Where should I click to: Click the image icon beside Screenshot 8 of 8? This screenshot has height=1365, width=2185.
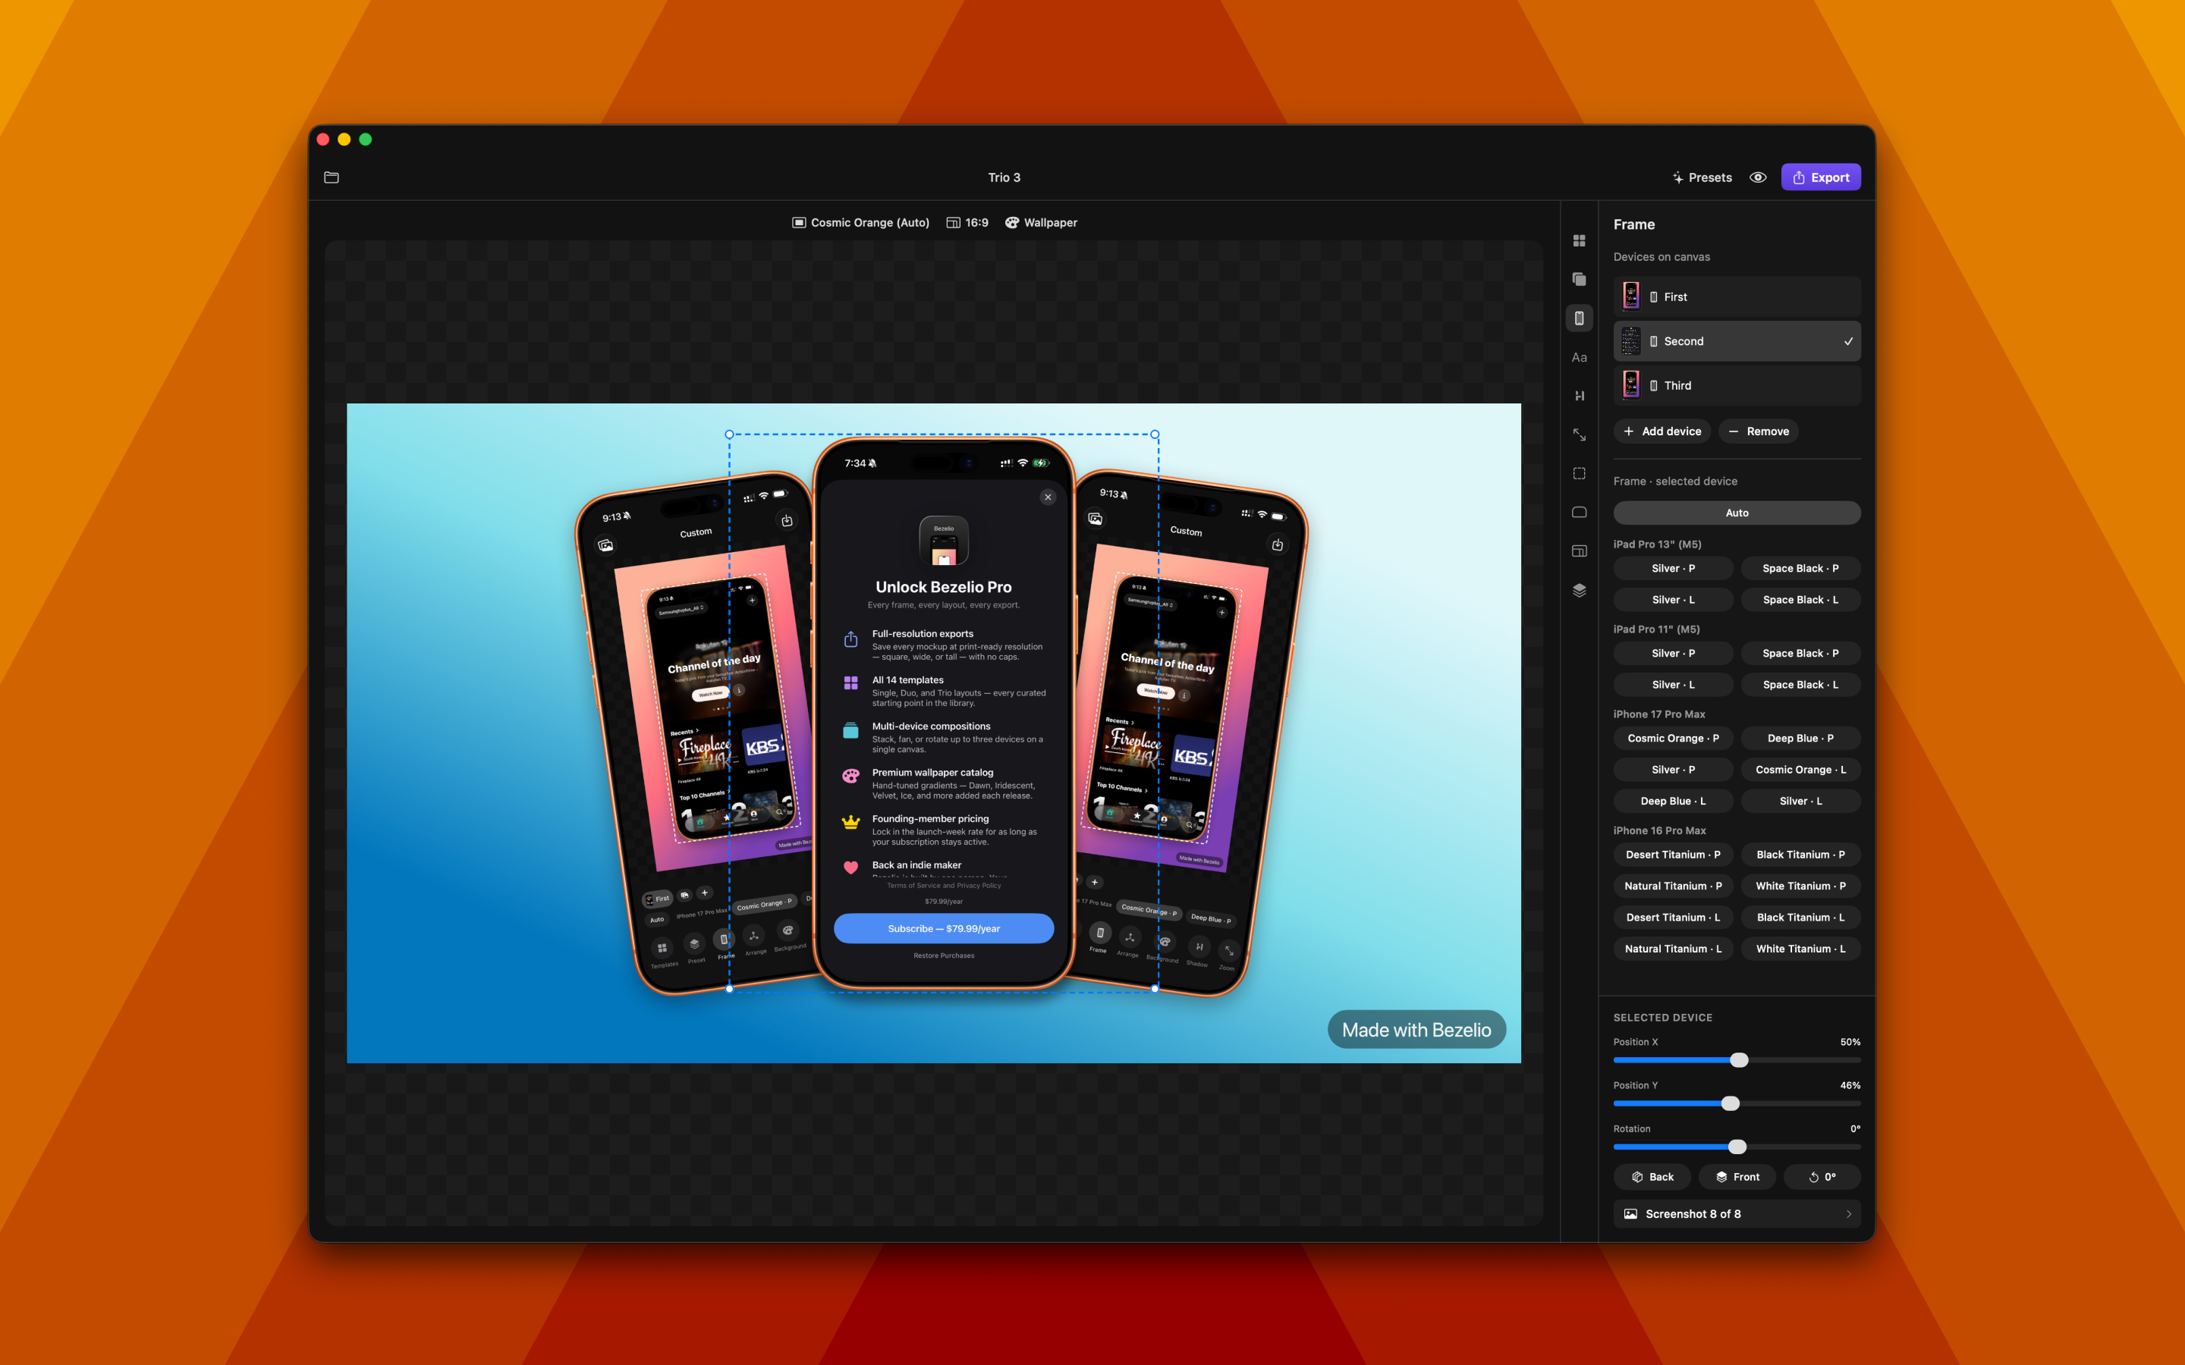pyautogui.click(x=1630, y=1214)
